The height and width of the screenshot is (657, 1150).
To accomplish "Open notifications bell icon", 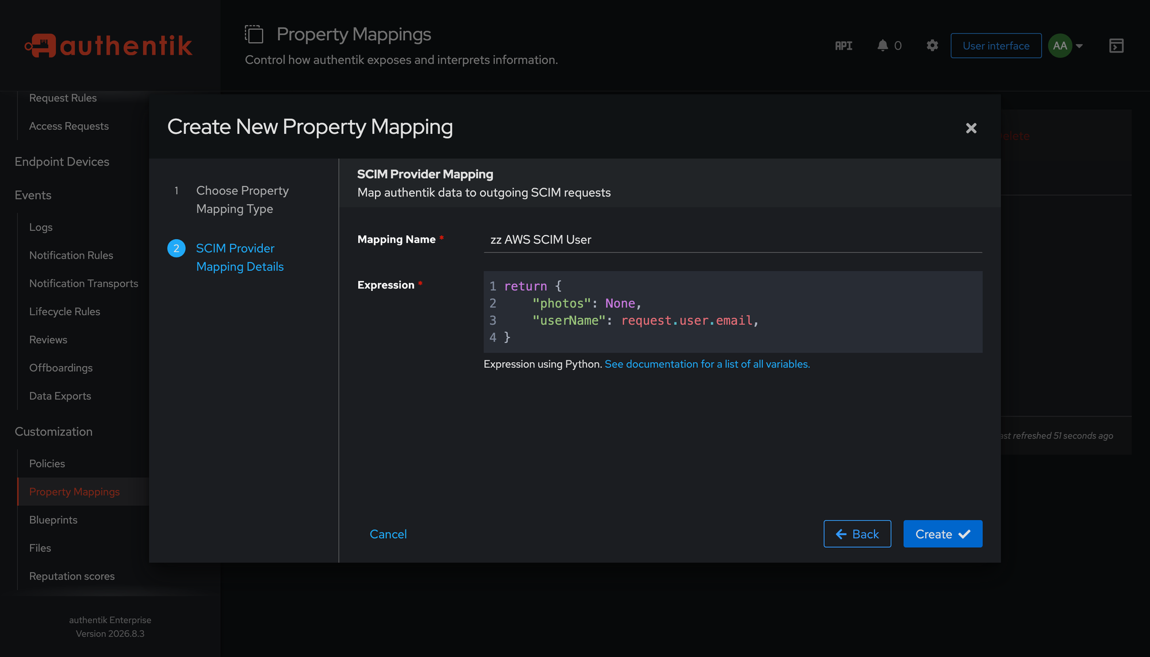I will pos(883,45).
